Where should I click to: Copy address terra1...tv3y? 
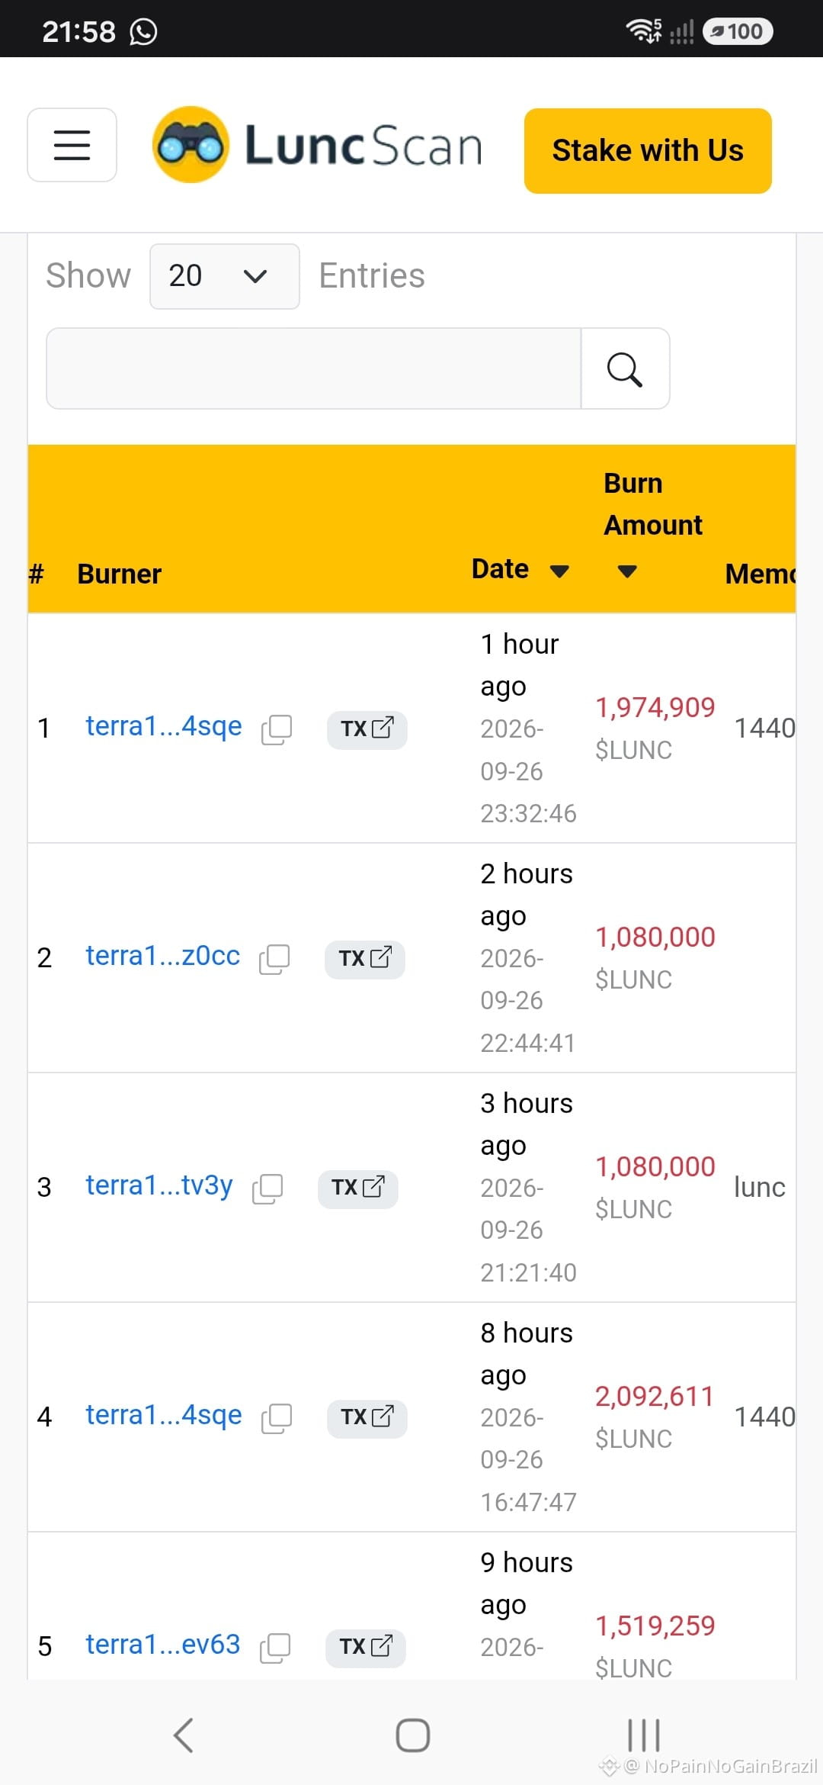click(x=267, y=1189)
